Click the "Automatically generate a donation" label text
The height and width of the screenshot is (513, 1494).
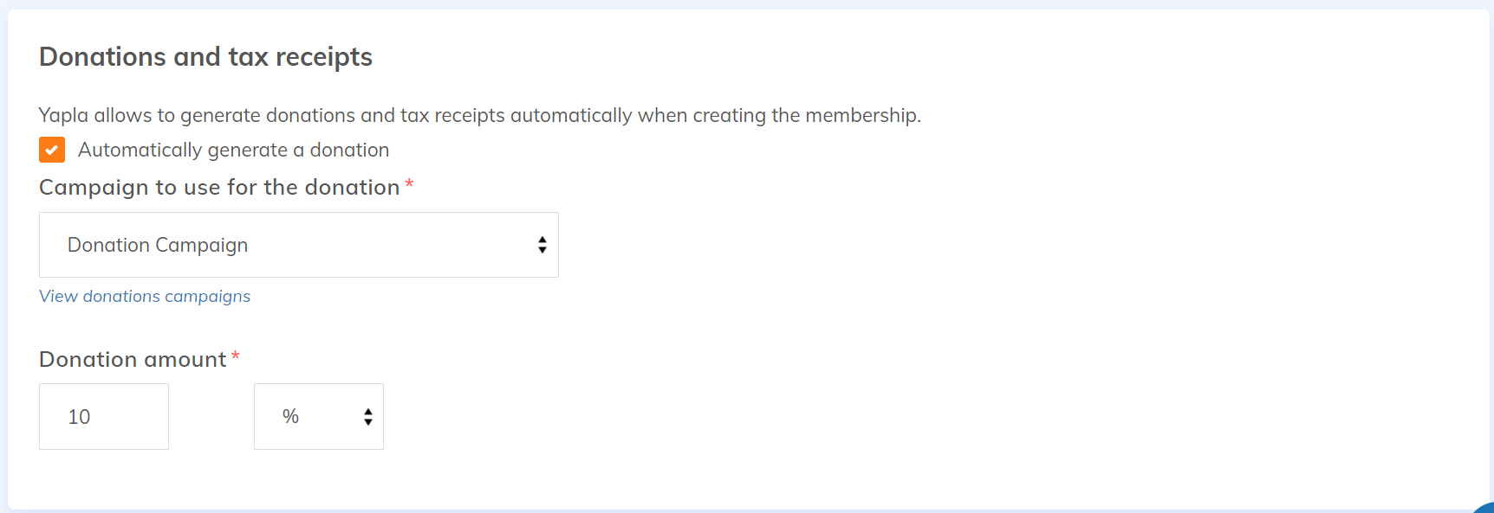click(233, 151)
